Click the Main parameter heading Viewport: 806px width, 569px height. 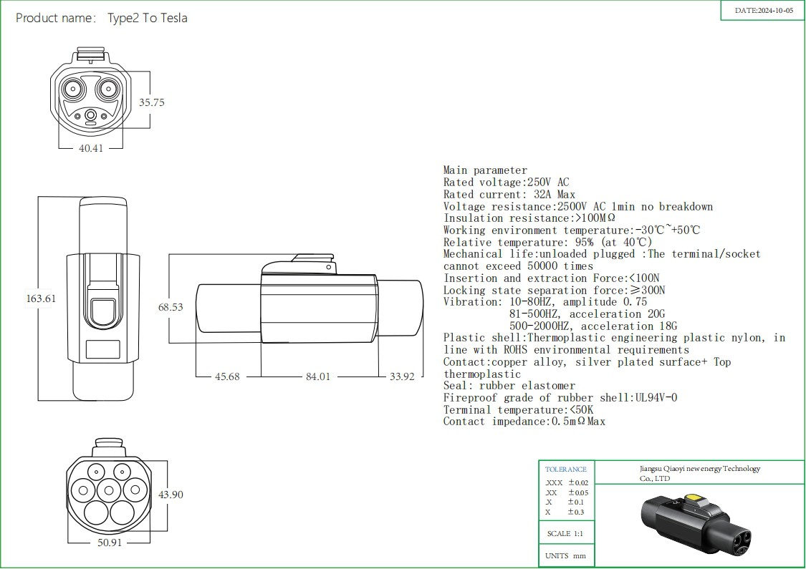(485, 170)
